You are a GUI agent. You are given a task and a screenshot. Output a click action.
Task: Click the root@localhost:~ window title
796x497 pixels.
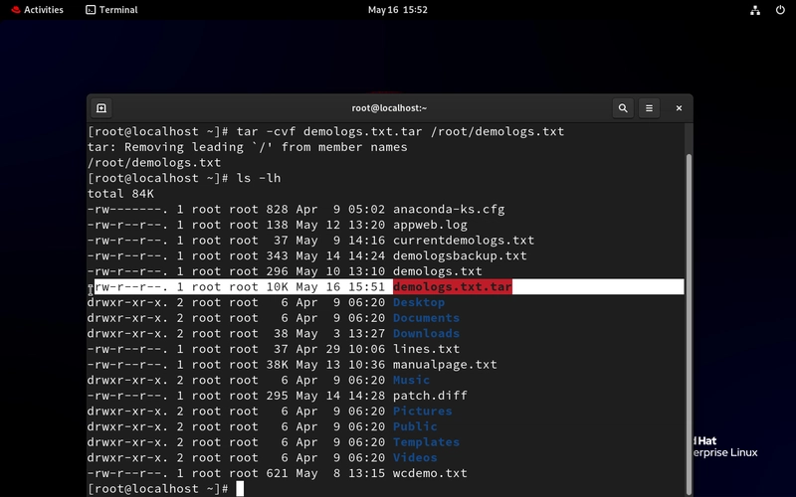(x=389, y=108)
